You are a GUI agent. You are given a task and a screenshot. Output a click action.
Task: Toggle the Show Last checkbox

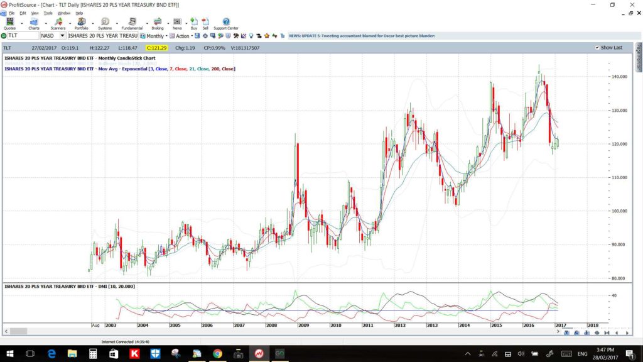click(x=597, y=48)
